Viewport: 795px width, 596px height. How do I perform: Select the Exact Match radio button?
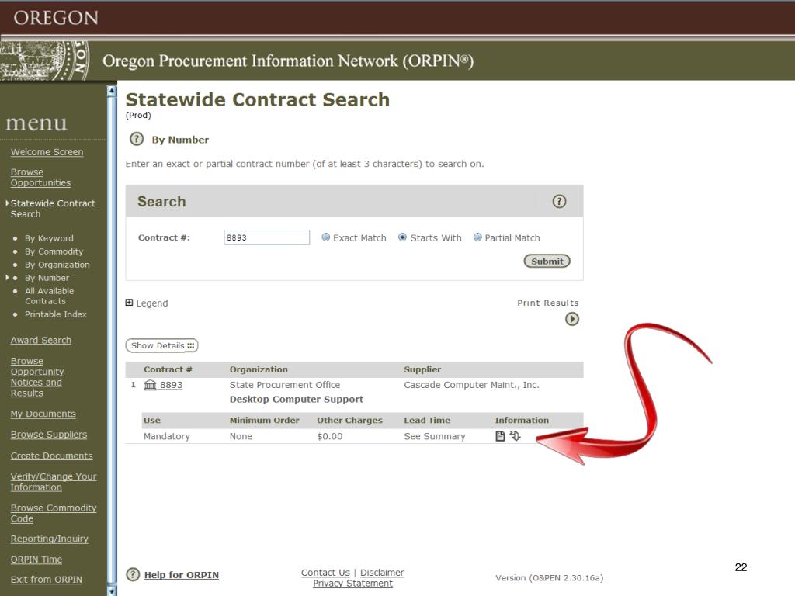coord(326,237)
